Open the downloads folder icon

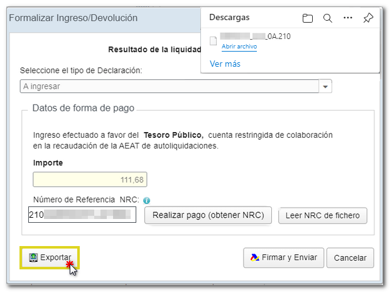(307, 18)
